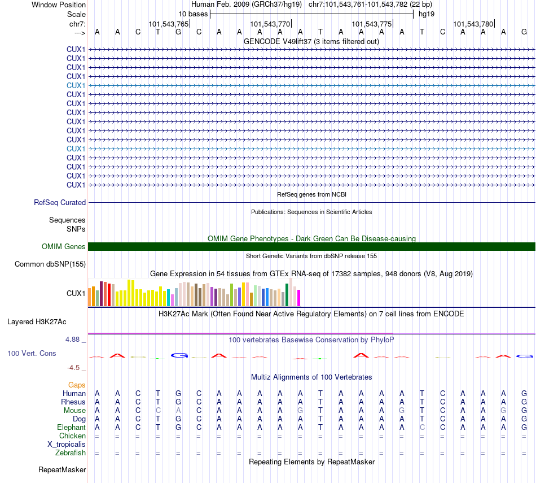Click the Layered H3K27Ac track label
536x483 pixels.
tap(37, 322)
